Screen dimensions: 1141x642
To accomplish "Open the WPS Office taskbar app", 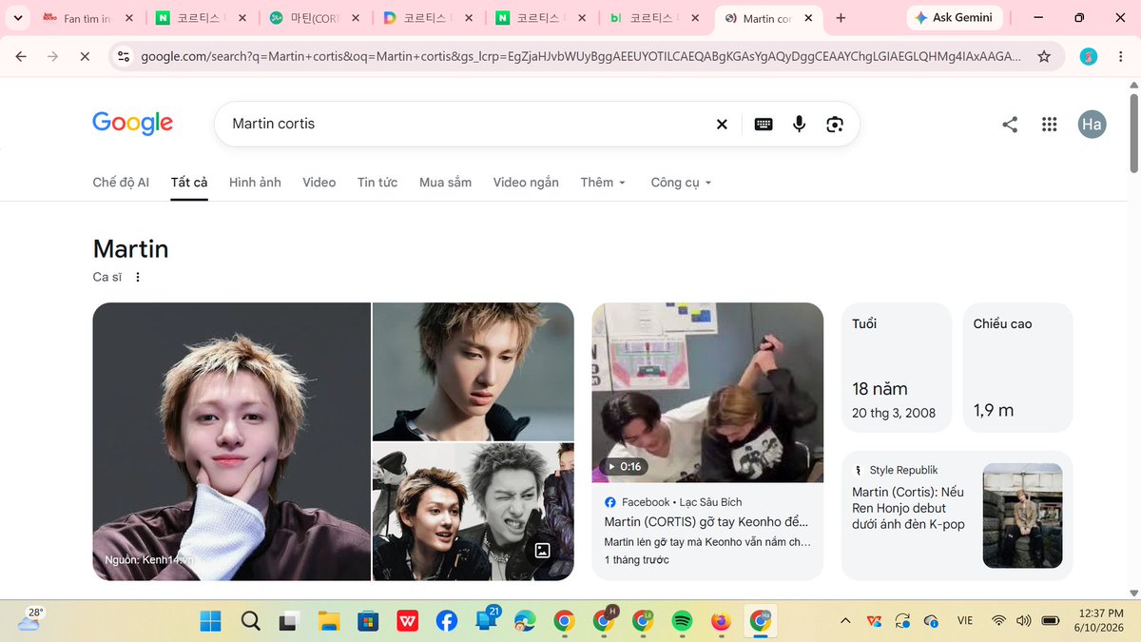I will tap(407, 621).
